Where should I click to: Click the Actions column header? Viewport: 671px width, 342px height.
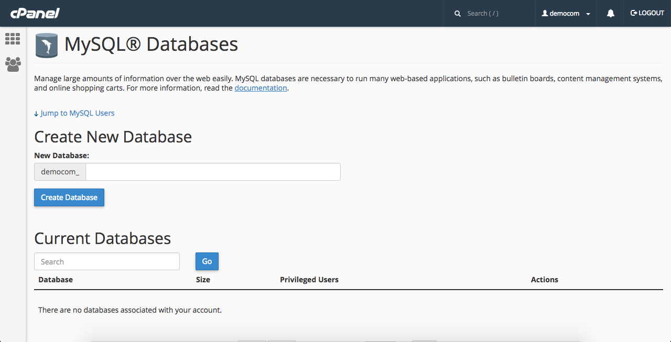(544, 280)
